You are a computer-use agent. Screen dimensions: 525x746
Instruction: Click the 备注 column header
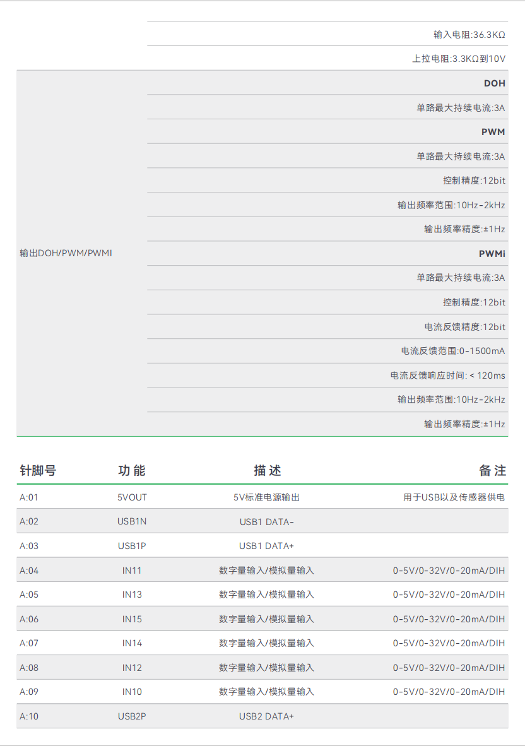492,471
